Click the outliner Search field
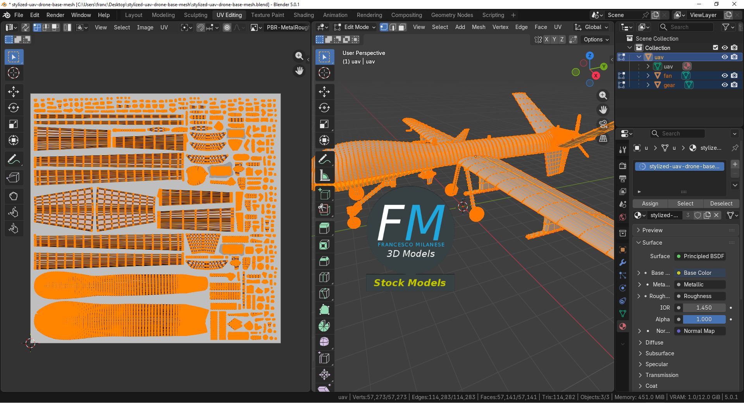Screen dimensions: 744x403 [686, 27]
